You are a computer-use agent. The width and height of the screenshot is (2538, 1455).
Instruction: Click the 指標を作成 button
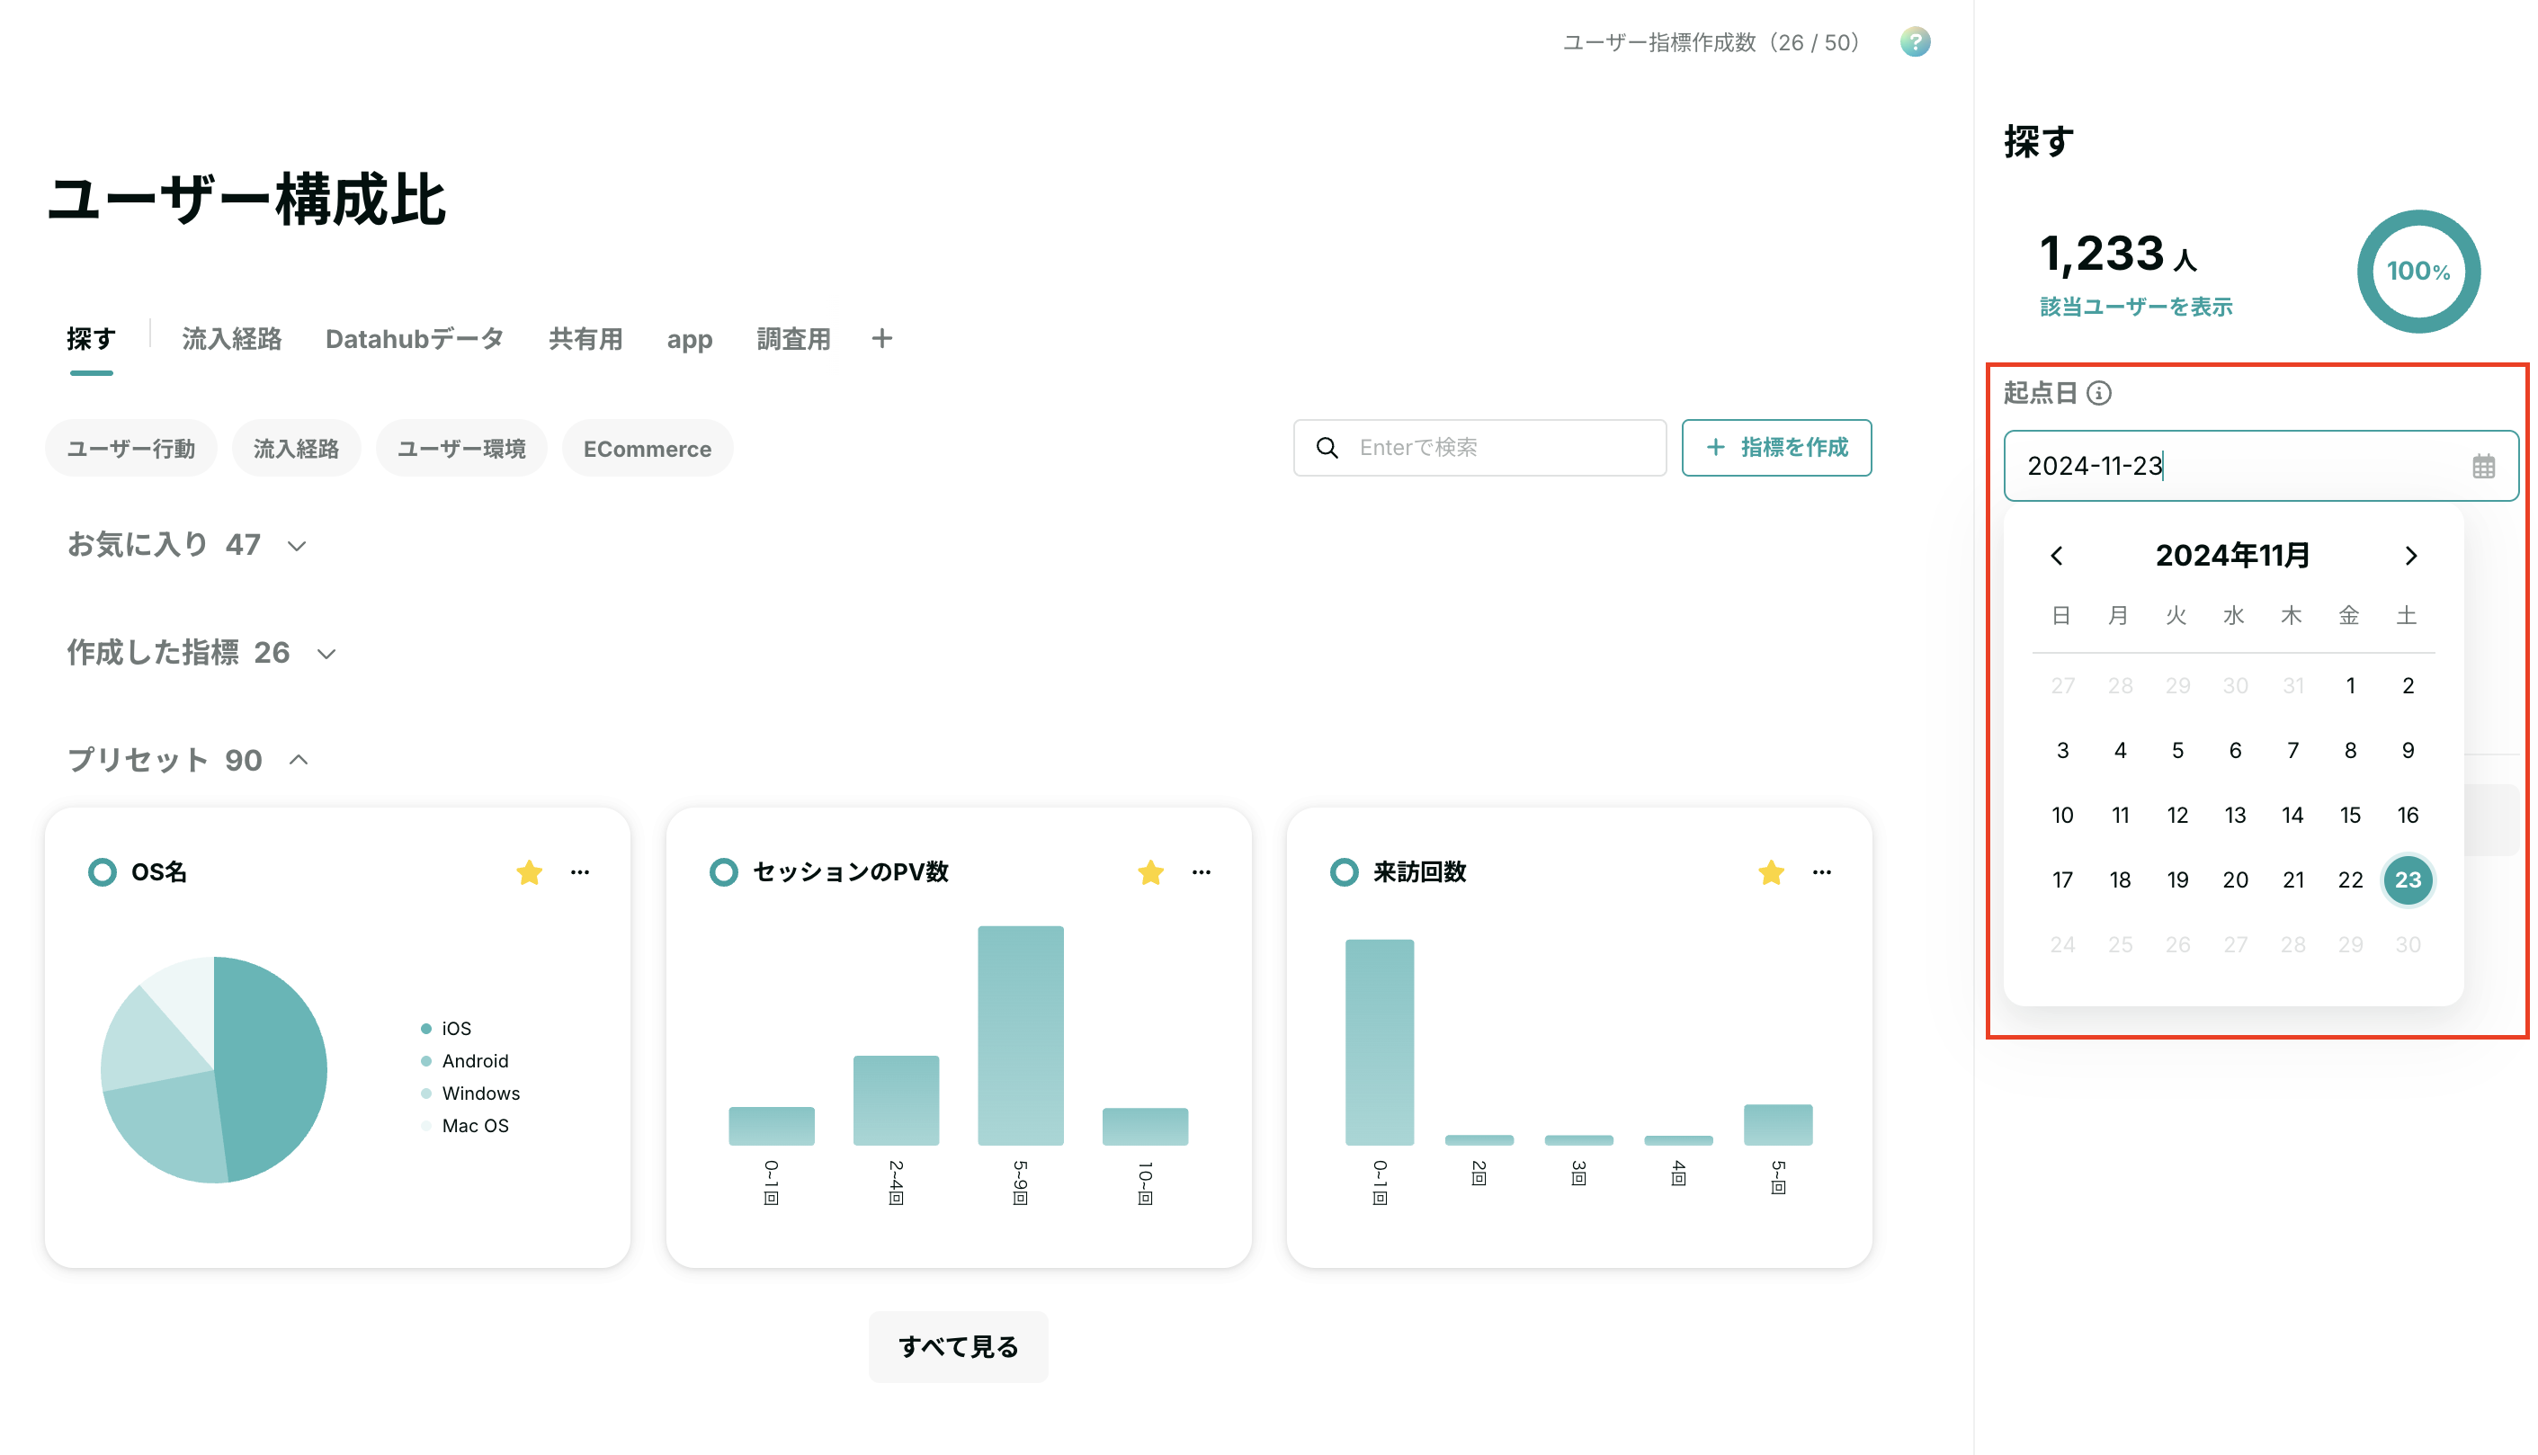coord(1775,447)
